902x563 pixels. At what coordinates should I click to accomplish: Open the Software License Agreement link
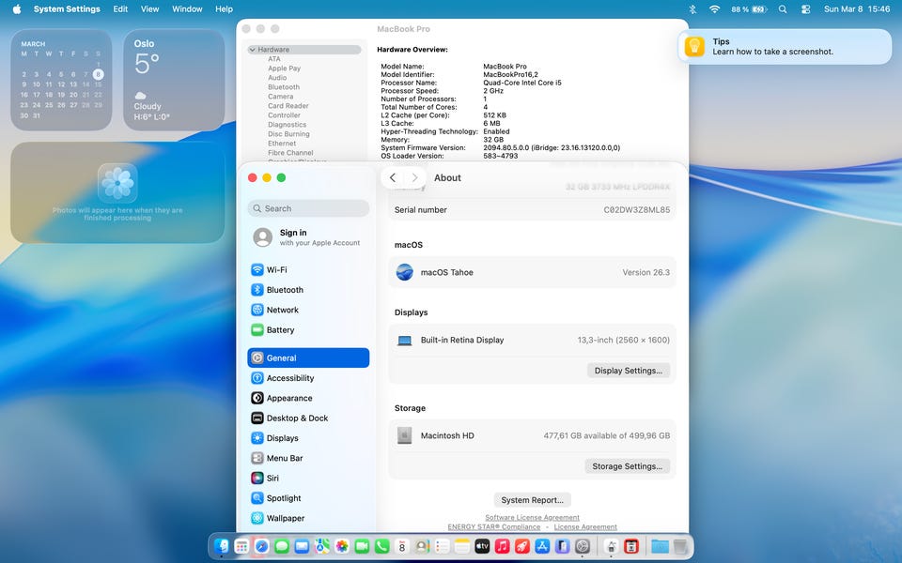532,518
